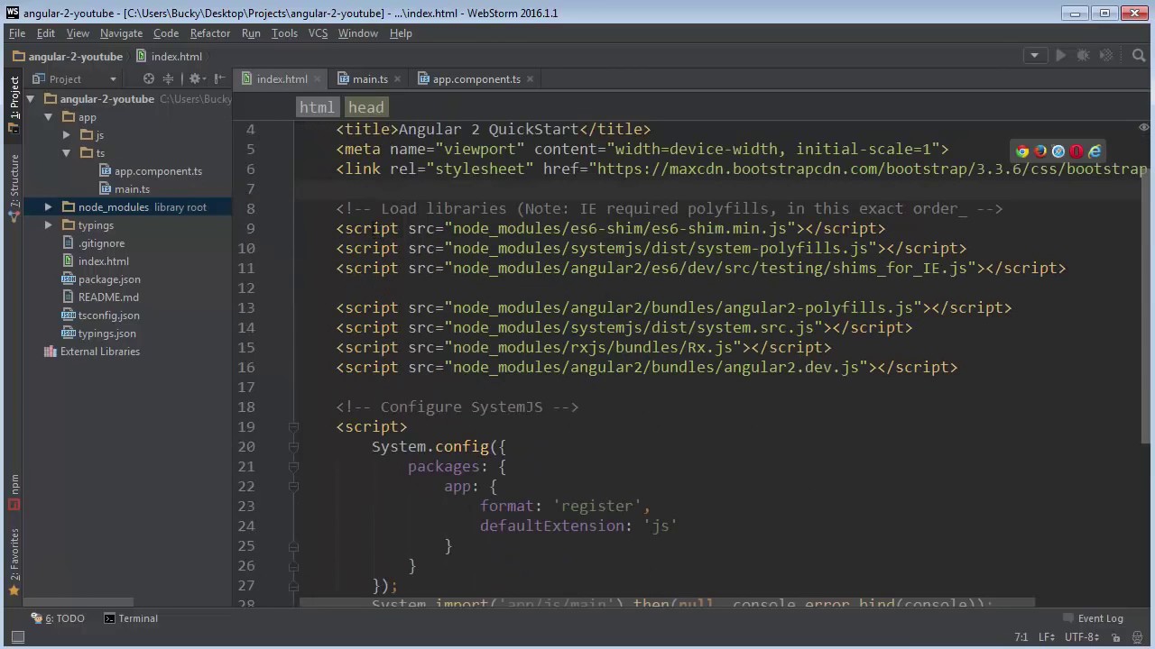
Task: Toggle the TODO tool window
Action: click(x=58, y=618)
